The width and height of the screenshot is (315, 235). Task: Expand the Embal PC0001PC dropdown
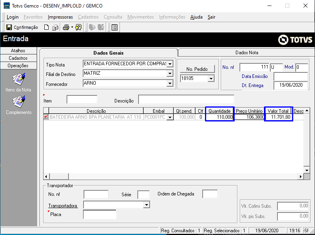tap(170, 117)
